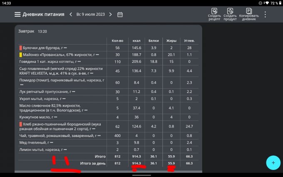This screenshot has width=283, height=177.
Task: Open the three-dot overflow menu
Action: (265, 14)
